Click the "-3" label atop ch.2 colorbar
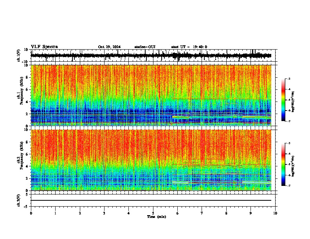The height and width of the screenshot is (239, 310). click(x=289, y=143)
